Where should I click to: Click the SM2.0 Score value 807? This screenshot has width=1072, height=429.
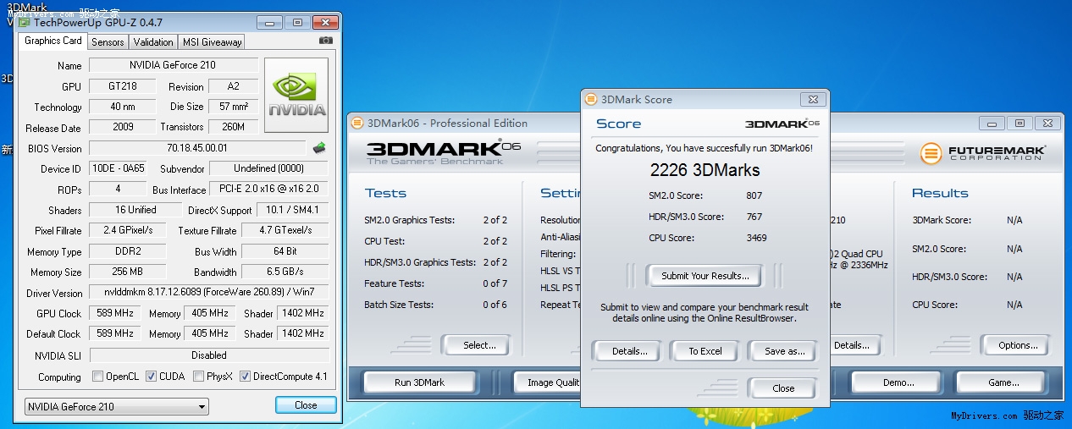(754, 195)
